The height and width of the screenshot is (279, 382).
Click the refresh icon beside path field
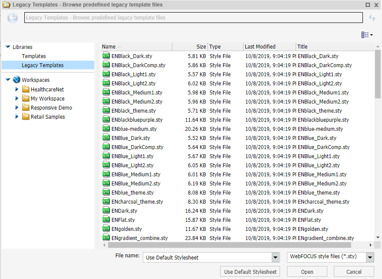[372, 18]
